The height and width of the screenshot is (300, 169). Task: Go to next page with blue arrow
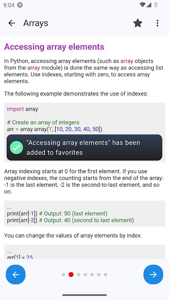coord(153,274)
